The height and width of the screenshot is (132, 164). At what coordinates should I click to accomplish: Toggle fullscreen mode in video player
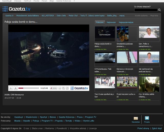[67, 88]
